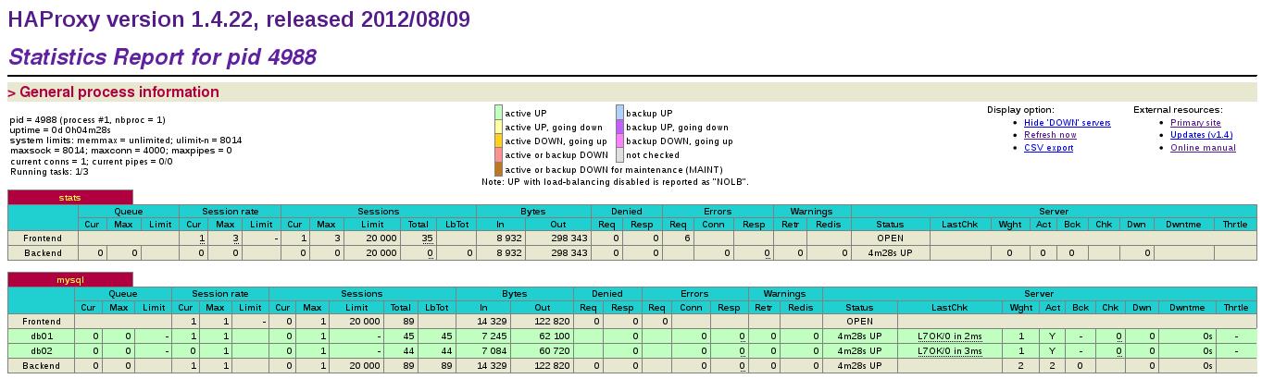Click the 'General process information' section header

click(631, 92)
